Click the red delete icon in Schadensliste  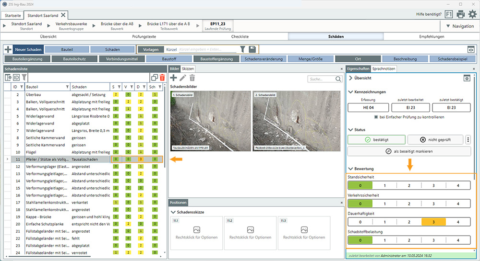[162, 78]
